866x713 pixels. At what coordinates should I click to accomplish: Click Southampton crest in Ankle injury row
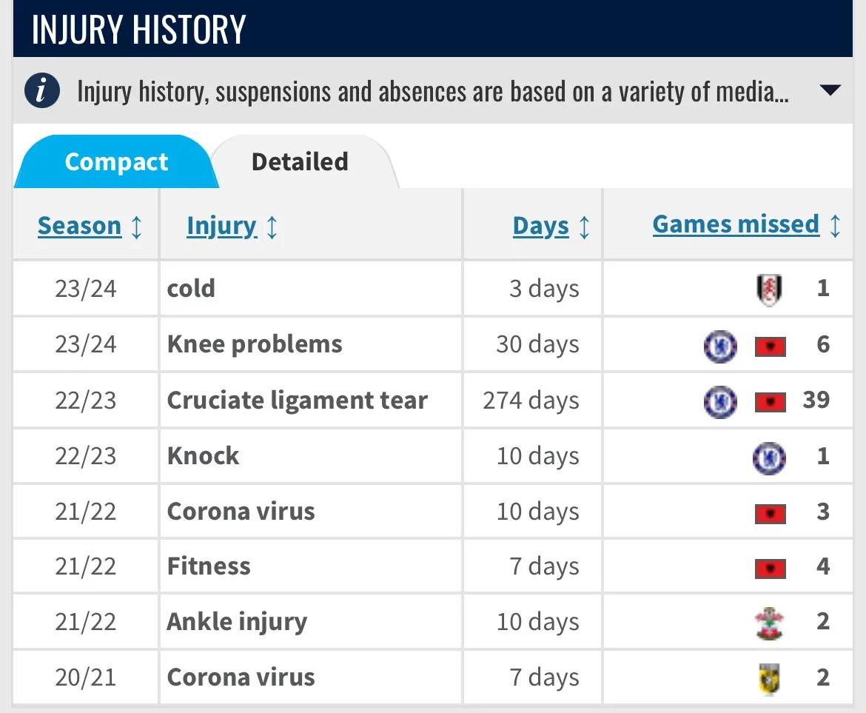click(x=770, y=623)
